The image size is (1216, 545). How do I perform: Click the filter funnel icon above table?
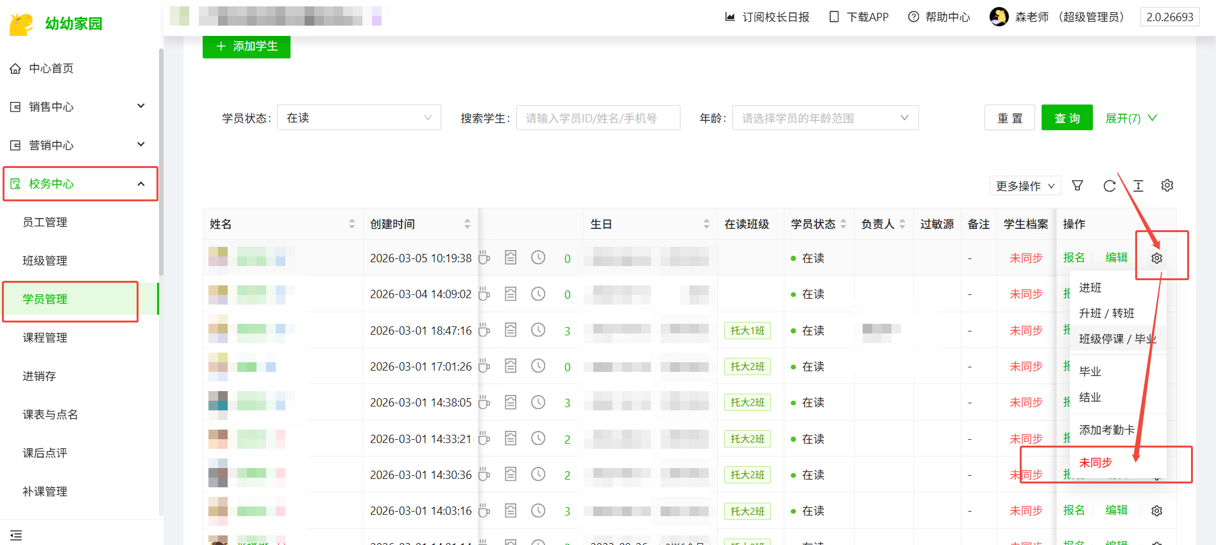pyautogui.click(x=1077, y=185)
